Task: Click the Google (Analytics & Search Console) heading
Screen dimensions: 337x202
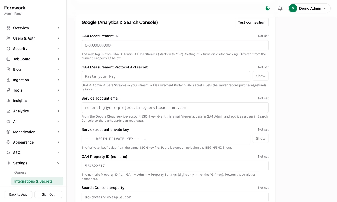Action: click(120, 22)
